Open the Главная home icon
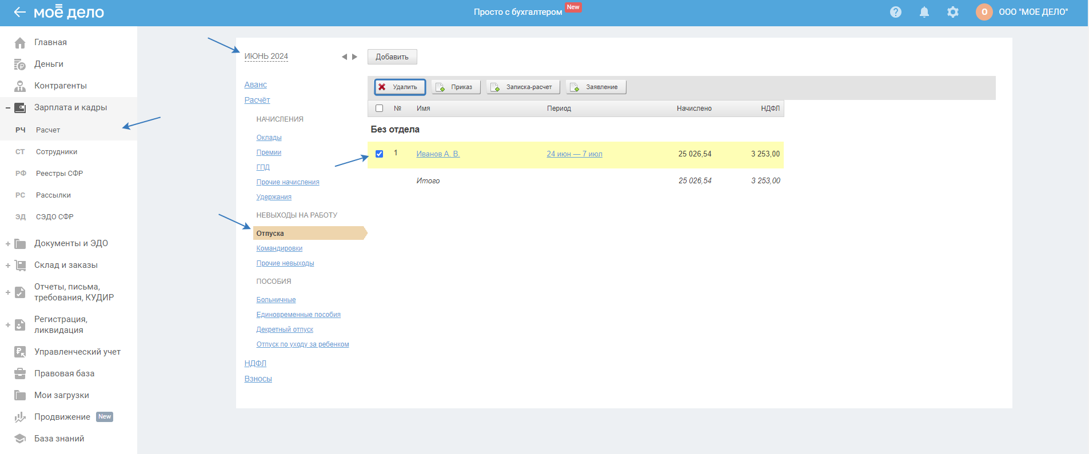The height and width of the screenshot is (454, 1089). [20, 43]
